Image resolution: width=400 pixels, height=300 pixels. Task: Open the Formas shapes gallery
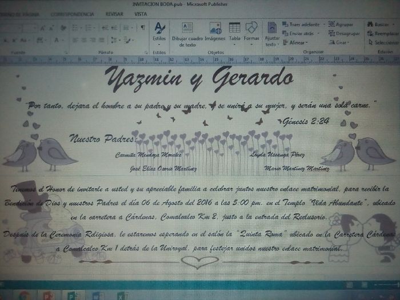[x=251, y=34]
